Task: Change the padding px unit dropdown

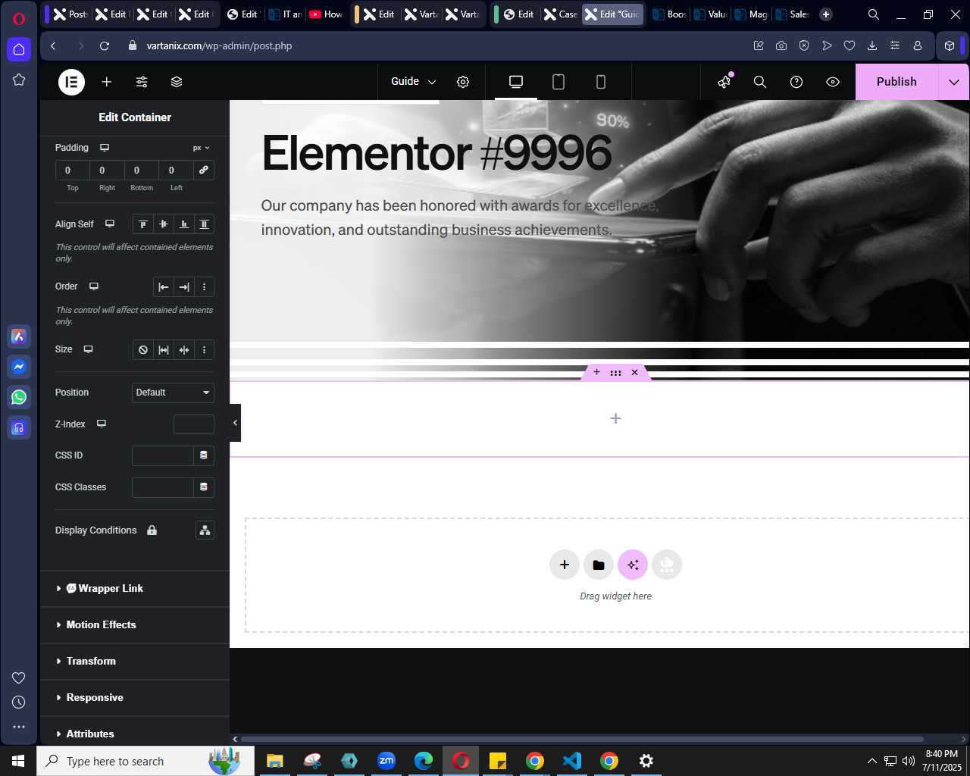Action: (202, 148)
